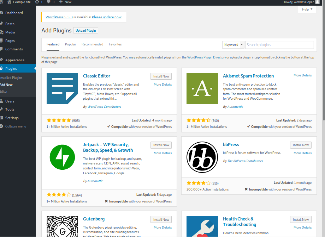The width and height of the screenshot is (325, 237).
Task: Click the webdeveloper avatar icon
Action: click(x=317, y=2)
